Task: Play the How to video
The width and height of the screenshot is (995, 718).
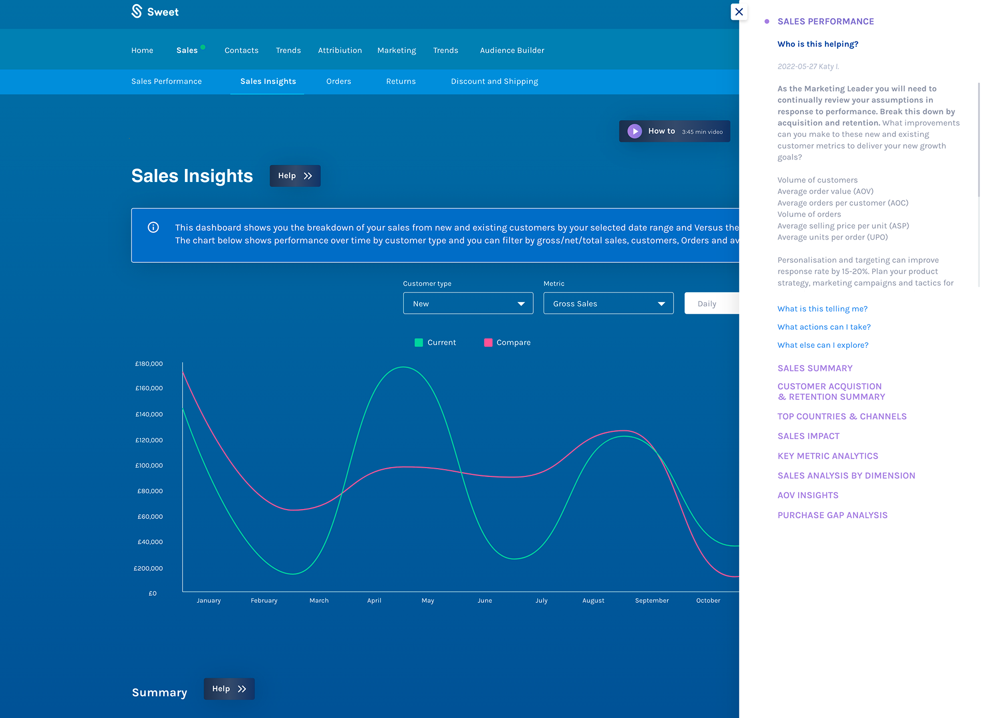Action: click(635, 132)
